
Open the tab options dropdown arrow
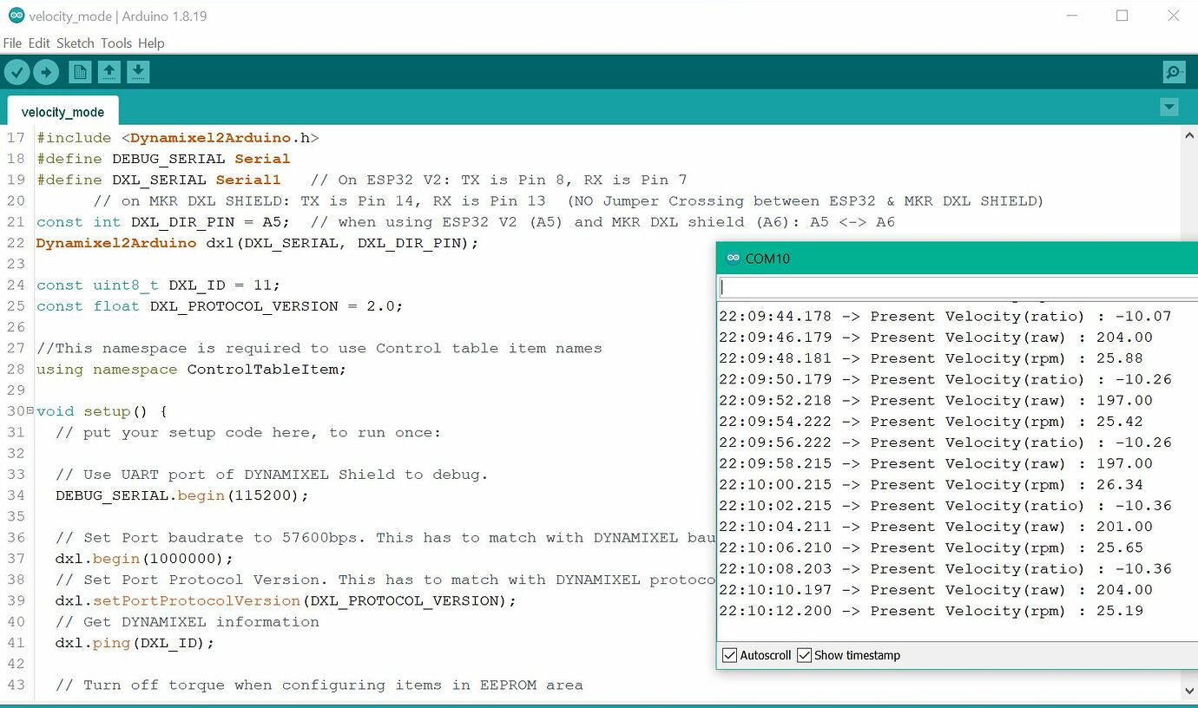(x=1169, y=107)
